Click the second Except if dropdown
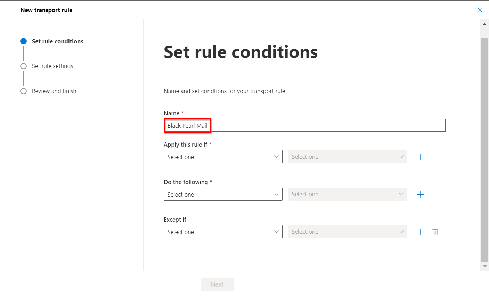 pyautogui.click(x=347, y=232)
